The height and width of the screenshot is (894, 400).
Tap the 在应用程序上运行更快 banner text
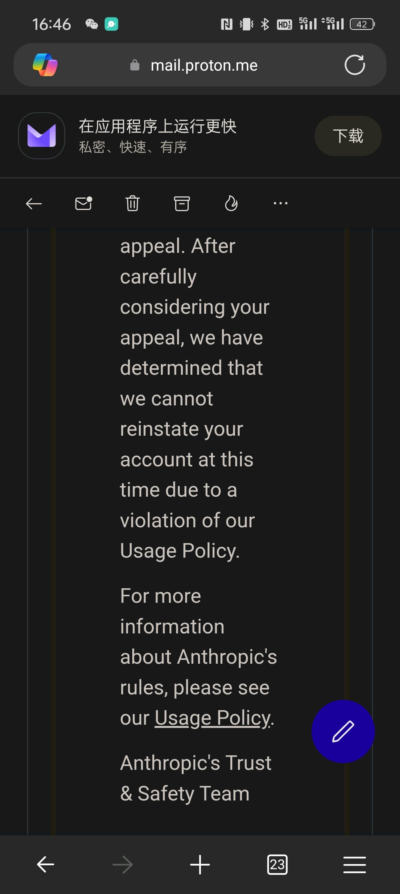pos(158,126)
